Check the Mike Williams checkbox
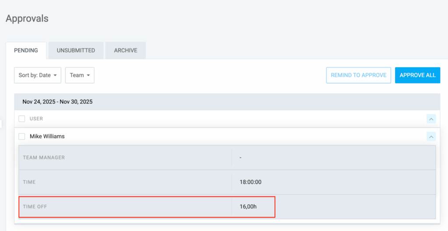This screenshot has width=448, height=231. click(x=22, y=136)
